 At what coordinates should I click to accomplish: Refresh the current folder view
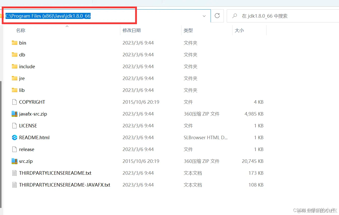[x=217, y=16]
